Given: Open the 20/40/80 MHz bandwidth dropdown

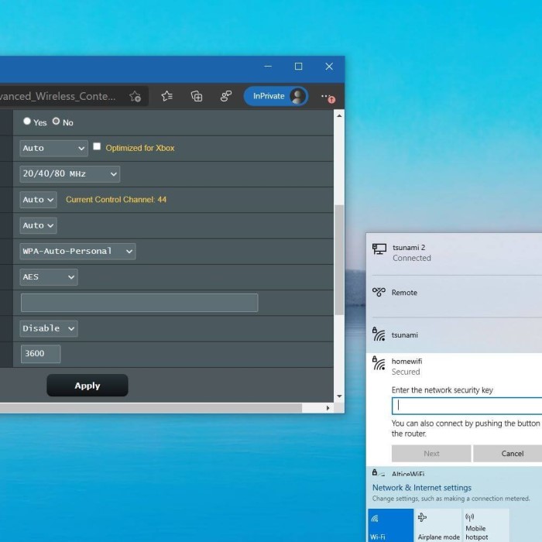Looking at the screenshot, I should [70, 174].
